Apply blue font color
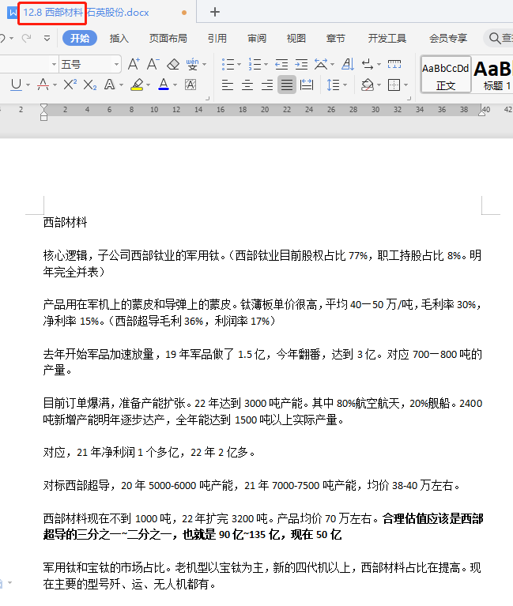This screenshot has height=606, width=513. click(x=164, y=85)
